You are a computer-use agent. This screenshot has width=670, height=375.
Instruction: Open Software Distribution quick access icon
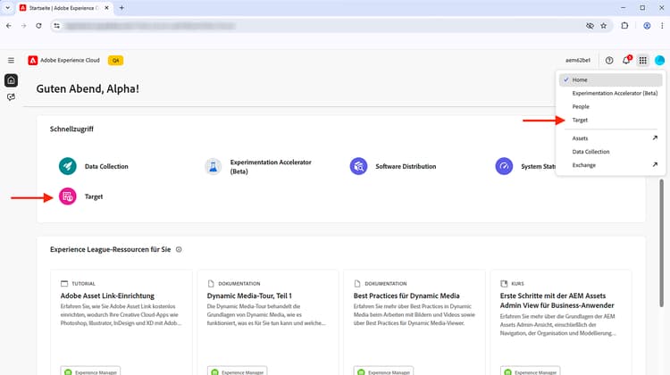[358, 166]
